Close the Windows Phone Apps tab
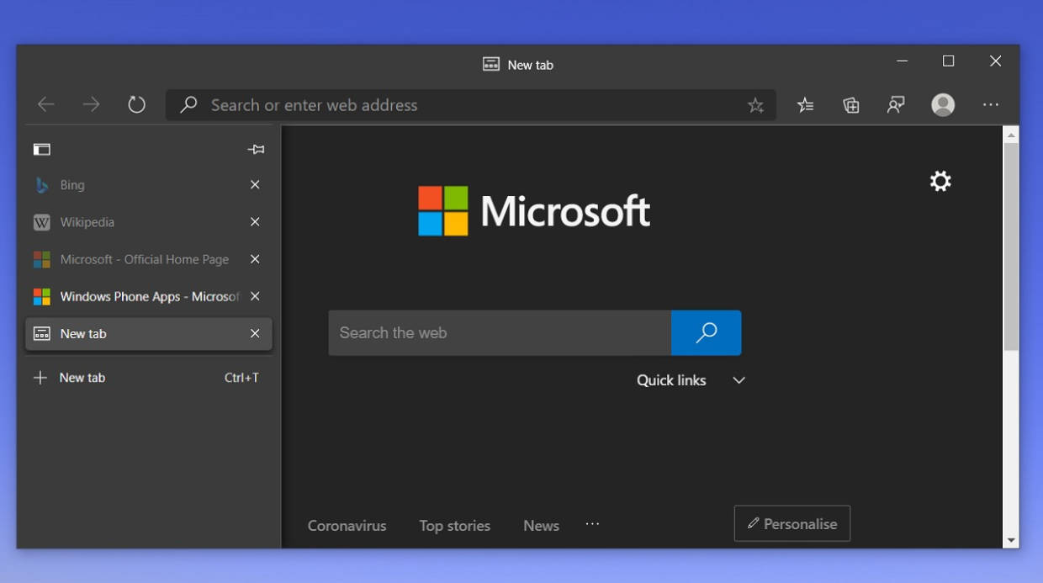The width and height of the screenshot is (1043, 583). point(255,296)
